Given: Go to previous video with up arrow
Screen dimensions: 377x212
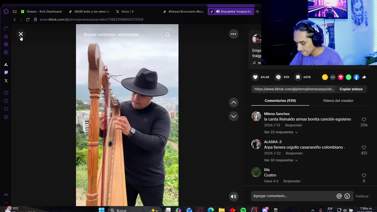Looking at the screenshot, I should pyautogui.click(x=234, y=102).
